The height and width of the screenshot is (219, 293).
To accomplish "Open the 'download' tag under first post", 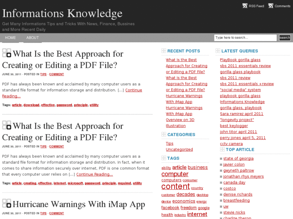I will (31, 105).
